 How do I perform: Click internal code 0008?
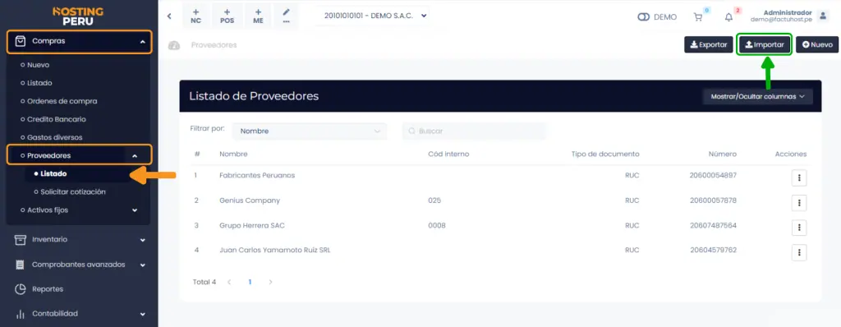coord(437,225)
